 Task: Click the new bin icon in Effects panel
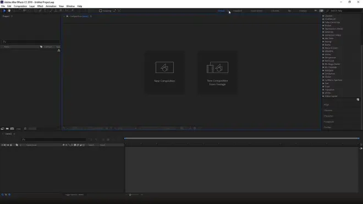point(358,100)
